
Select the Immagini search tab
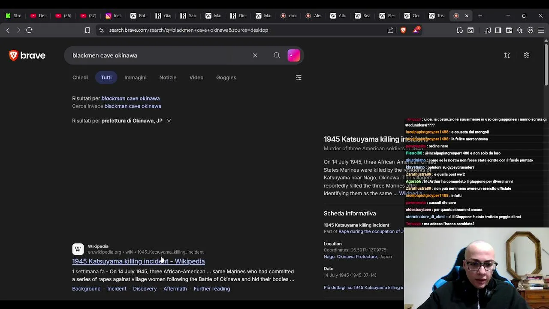tap(135, 77)
